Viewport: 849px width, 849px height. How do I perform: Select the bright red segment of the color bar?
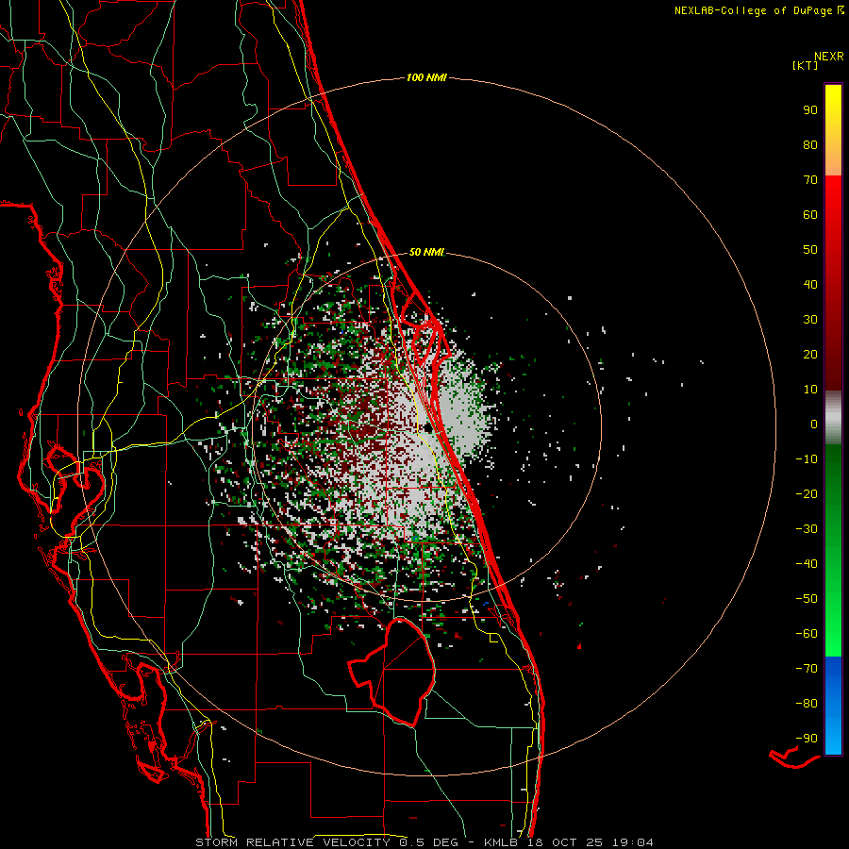click(x=833, y=283)
